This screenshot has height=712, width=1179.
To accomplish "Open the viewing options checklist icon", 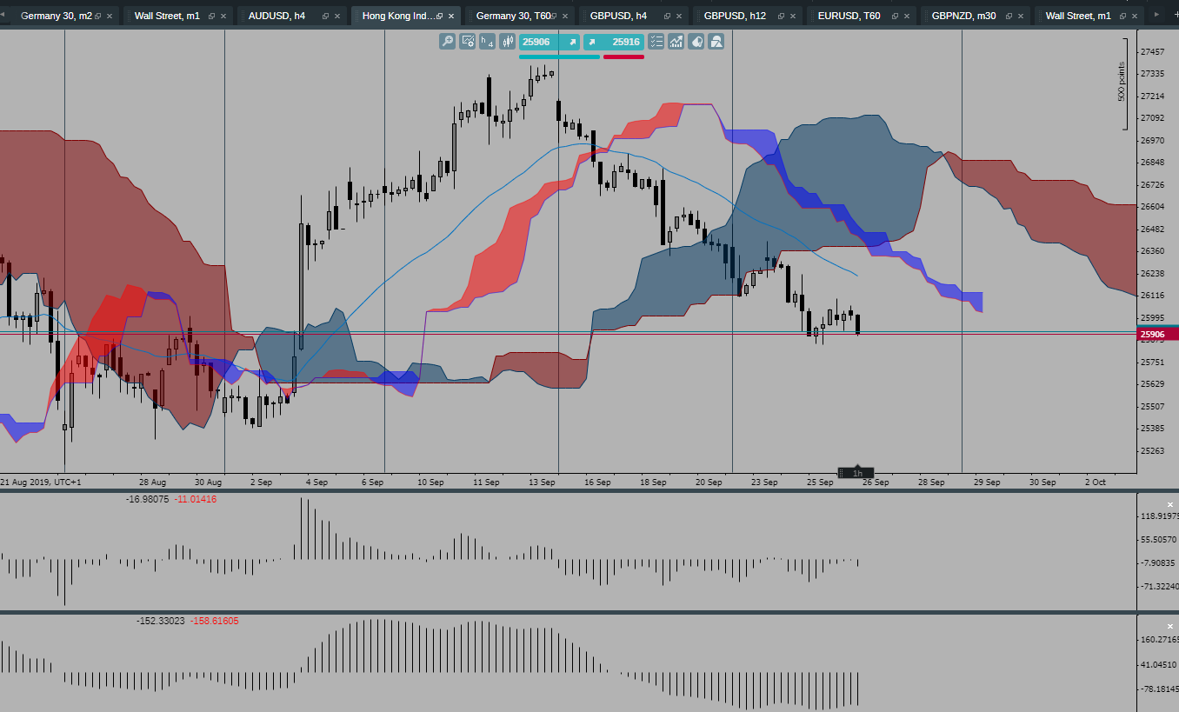I will tap(656, 42).
